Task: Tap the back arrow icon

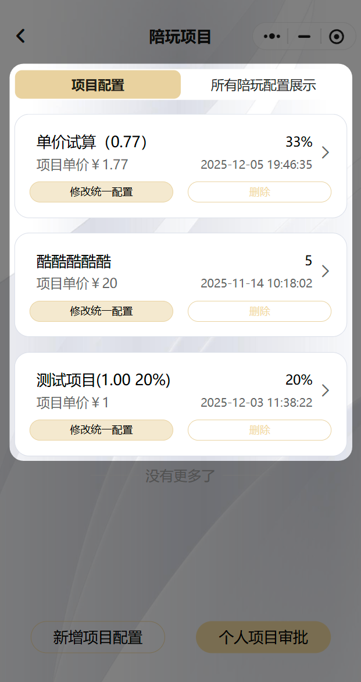Action: (20, 35)
